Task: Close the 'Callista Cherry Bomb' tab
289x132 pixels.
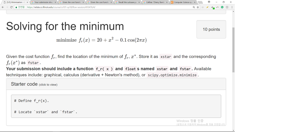Action: point(167,2)
